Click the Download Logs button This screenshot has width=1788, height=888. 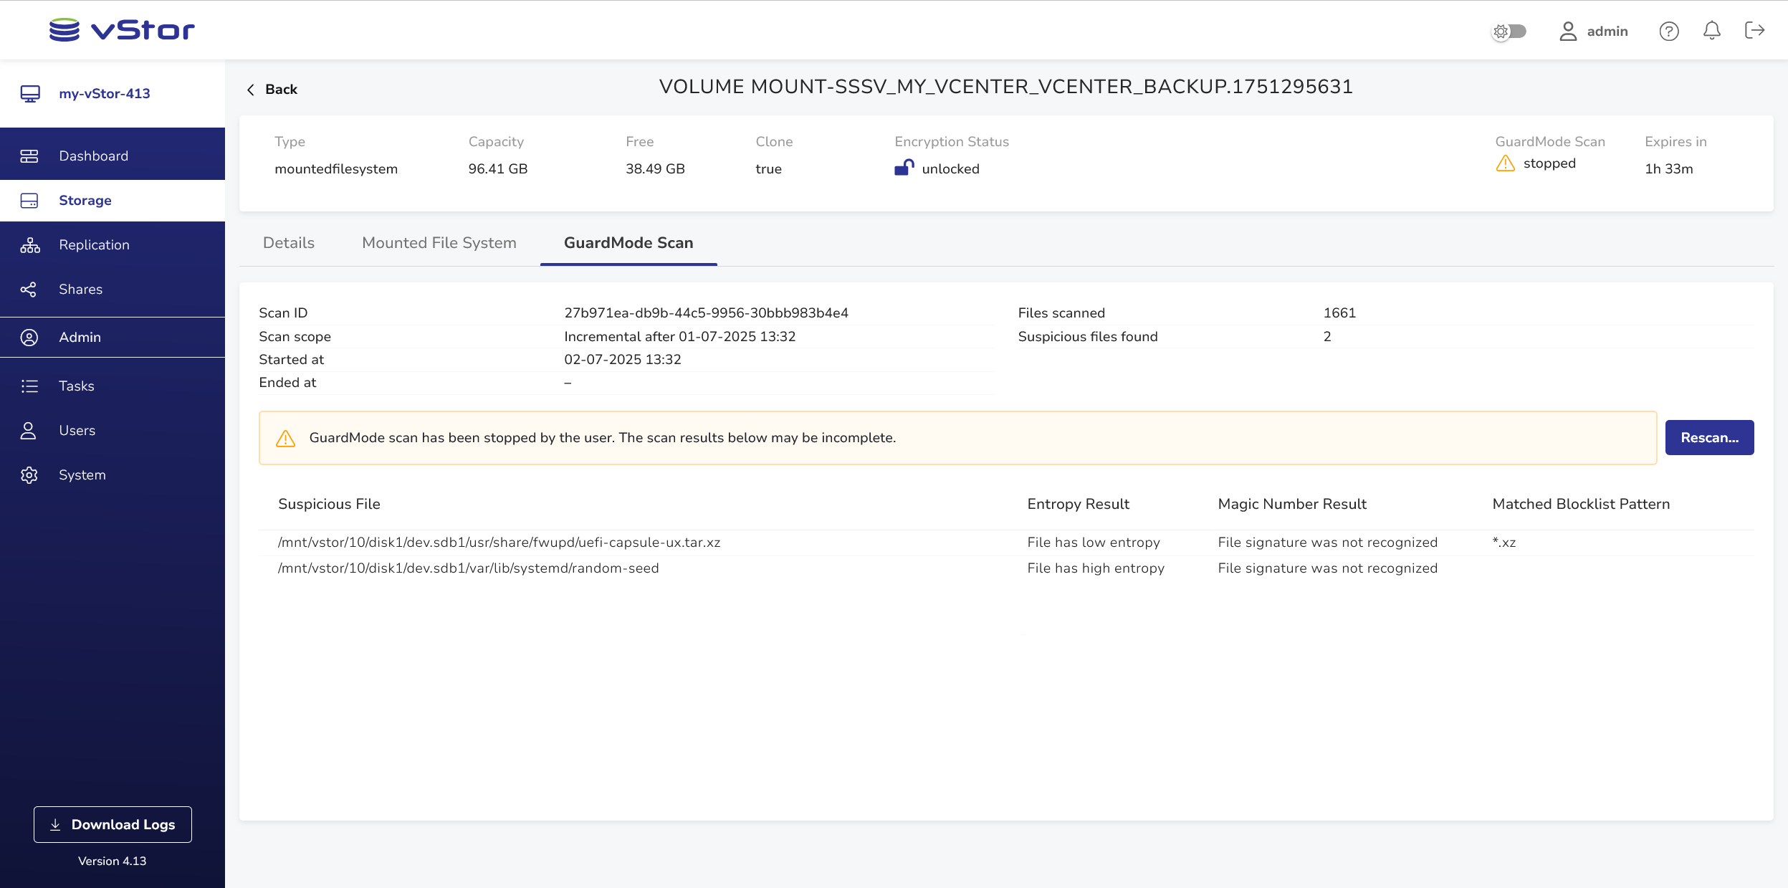[x=113, y=824]
